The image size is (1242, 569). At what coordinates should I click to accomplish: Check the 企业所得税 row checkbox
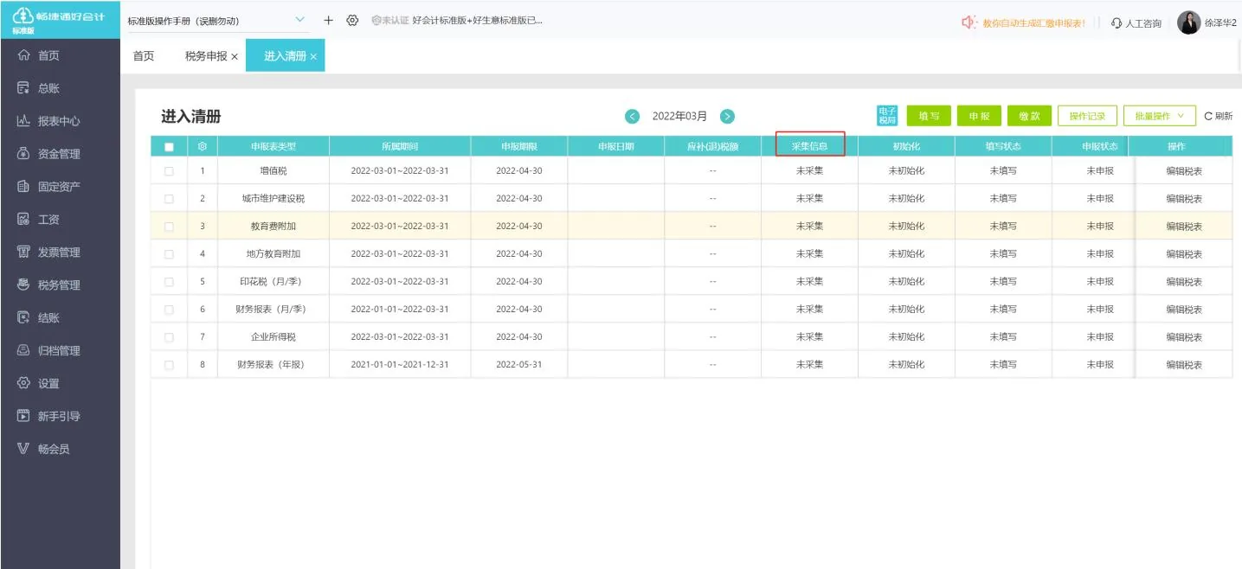coord(169,337)
